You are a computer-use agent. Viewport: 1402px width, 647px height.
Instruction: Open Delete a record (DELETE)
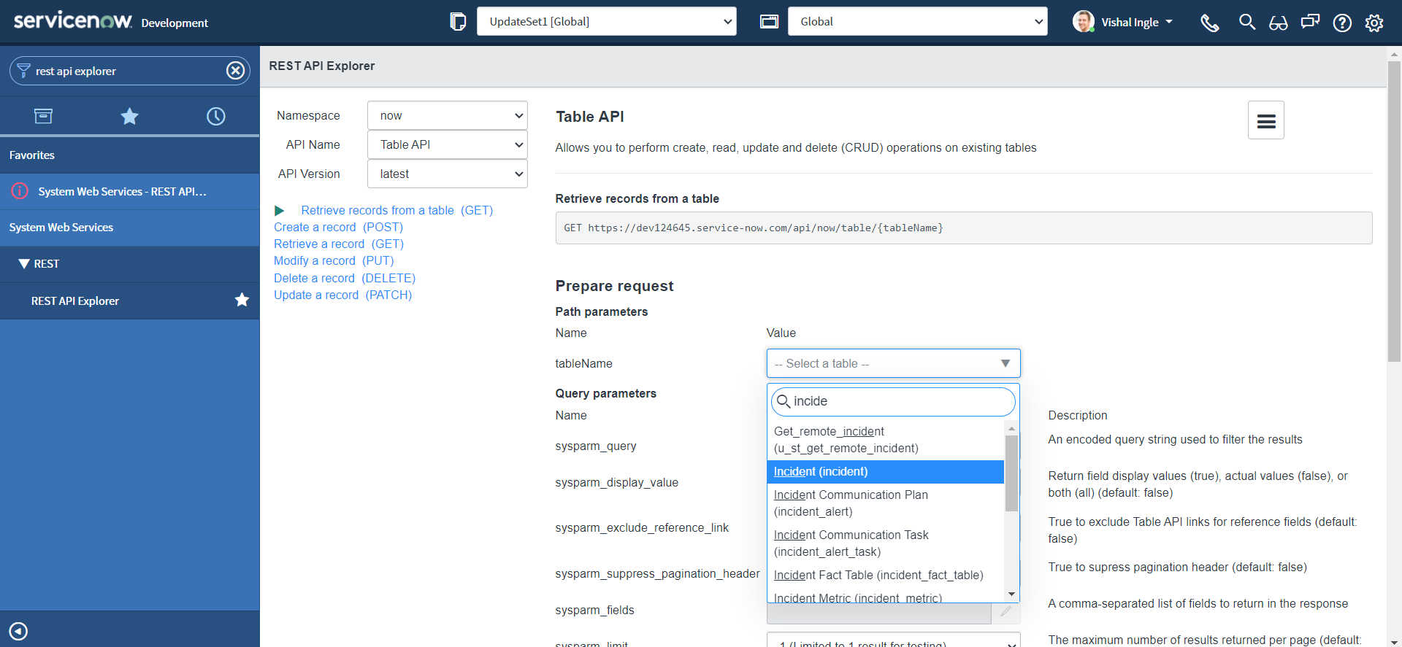345,278
